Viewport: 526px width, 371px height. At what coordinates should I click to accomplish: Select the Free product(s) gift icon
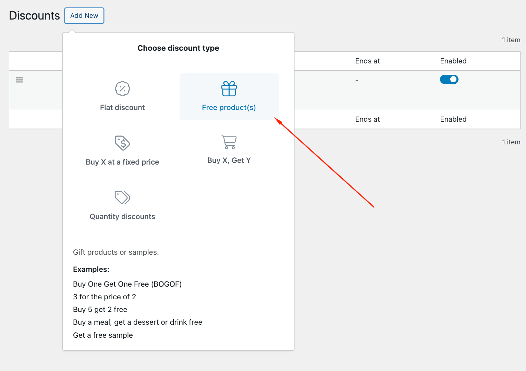229,89
